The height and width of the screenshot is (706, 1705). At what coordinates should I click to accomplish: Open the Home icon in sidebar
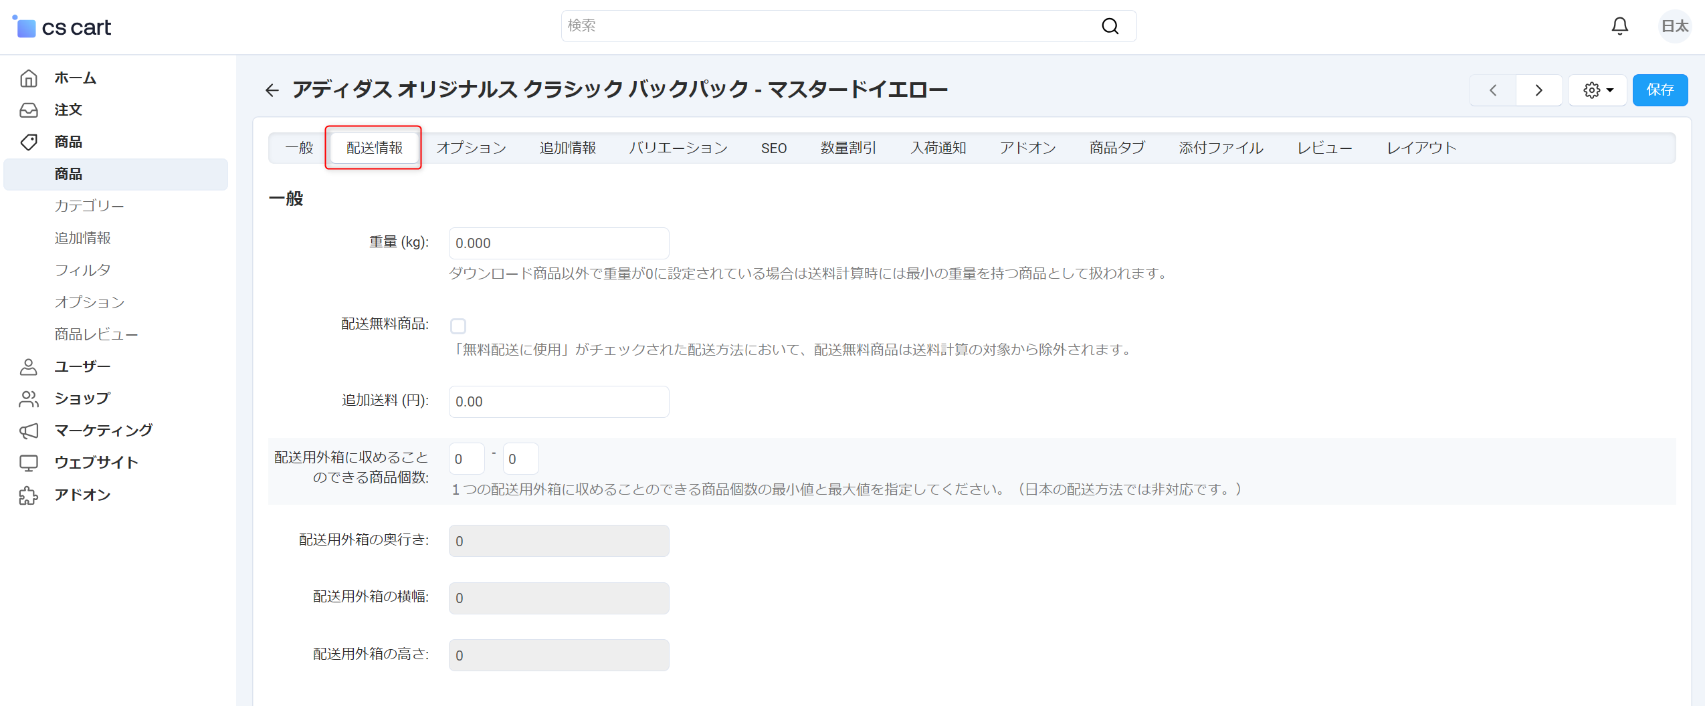(x=29, y=78)
